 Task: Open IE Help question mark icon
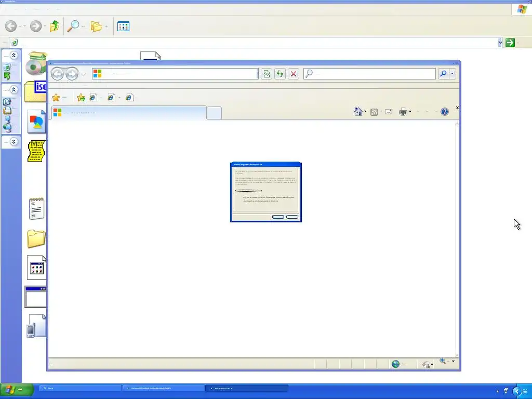pyautogui.click(x=445, y=112)
